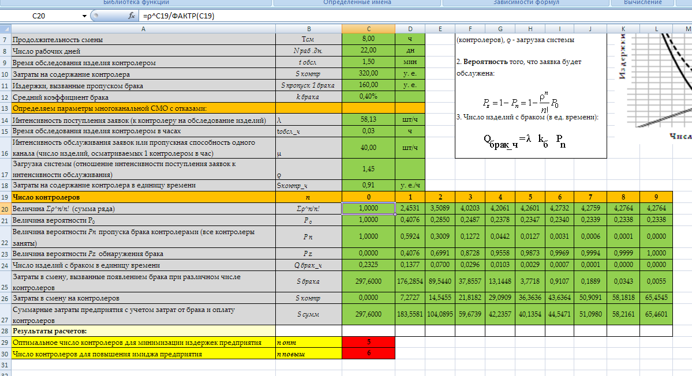
Task: Select column B header
Action: coord(309,29)
